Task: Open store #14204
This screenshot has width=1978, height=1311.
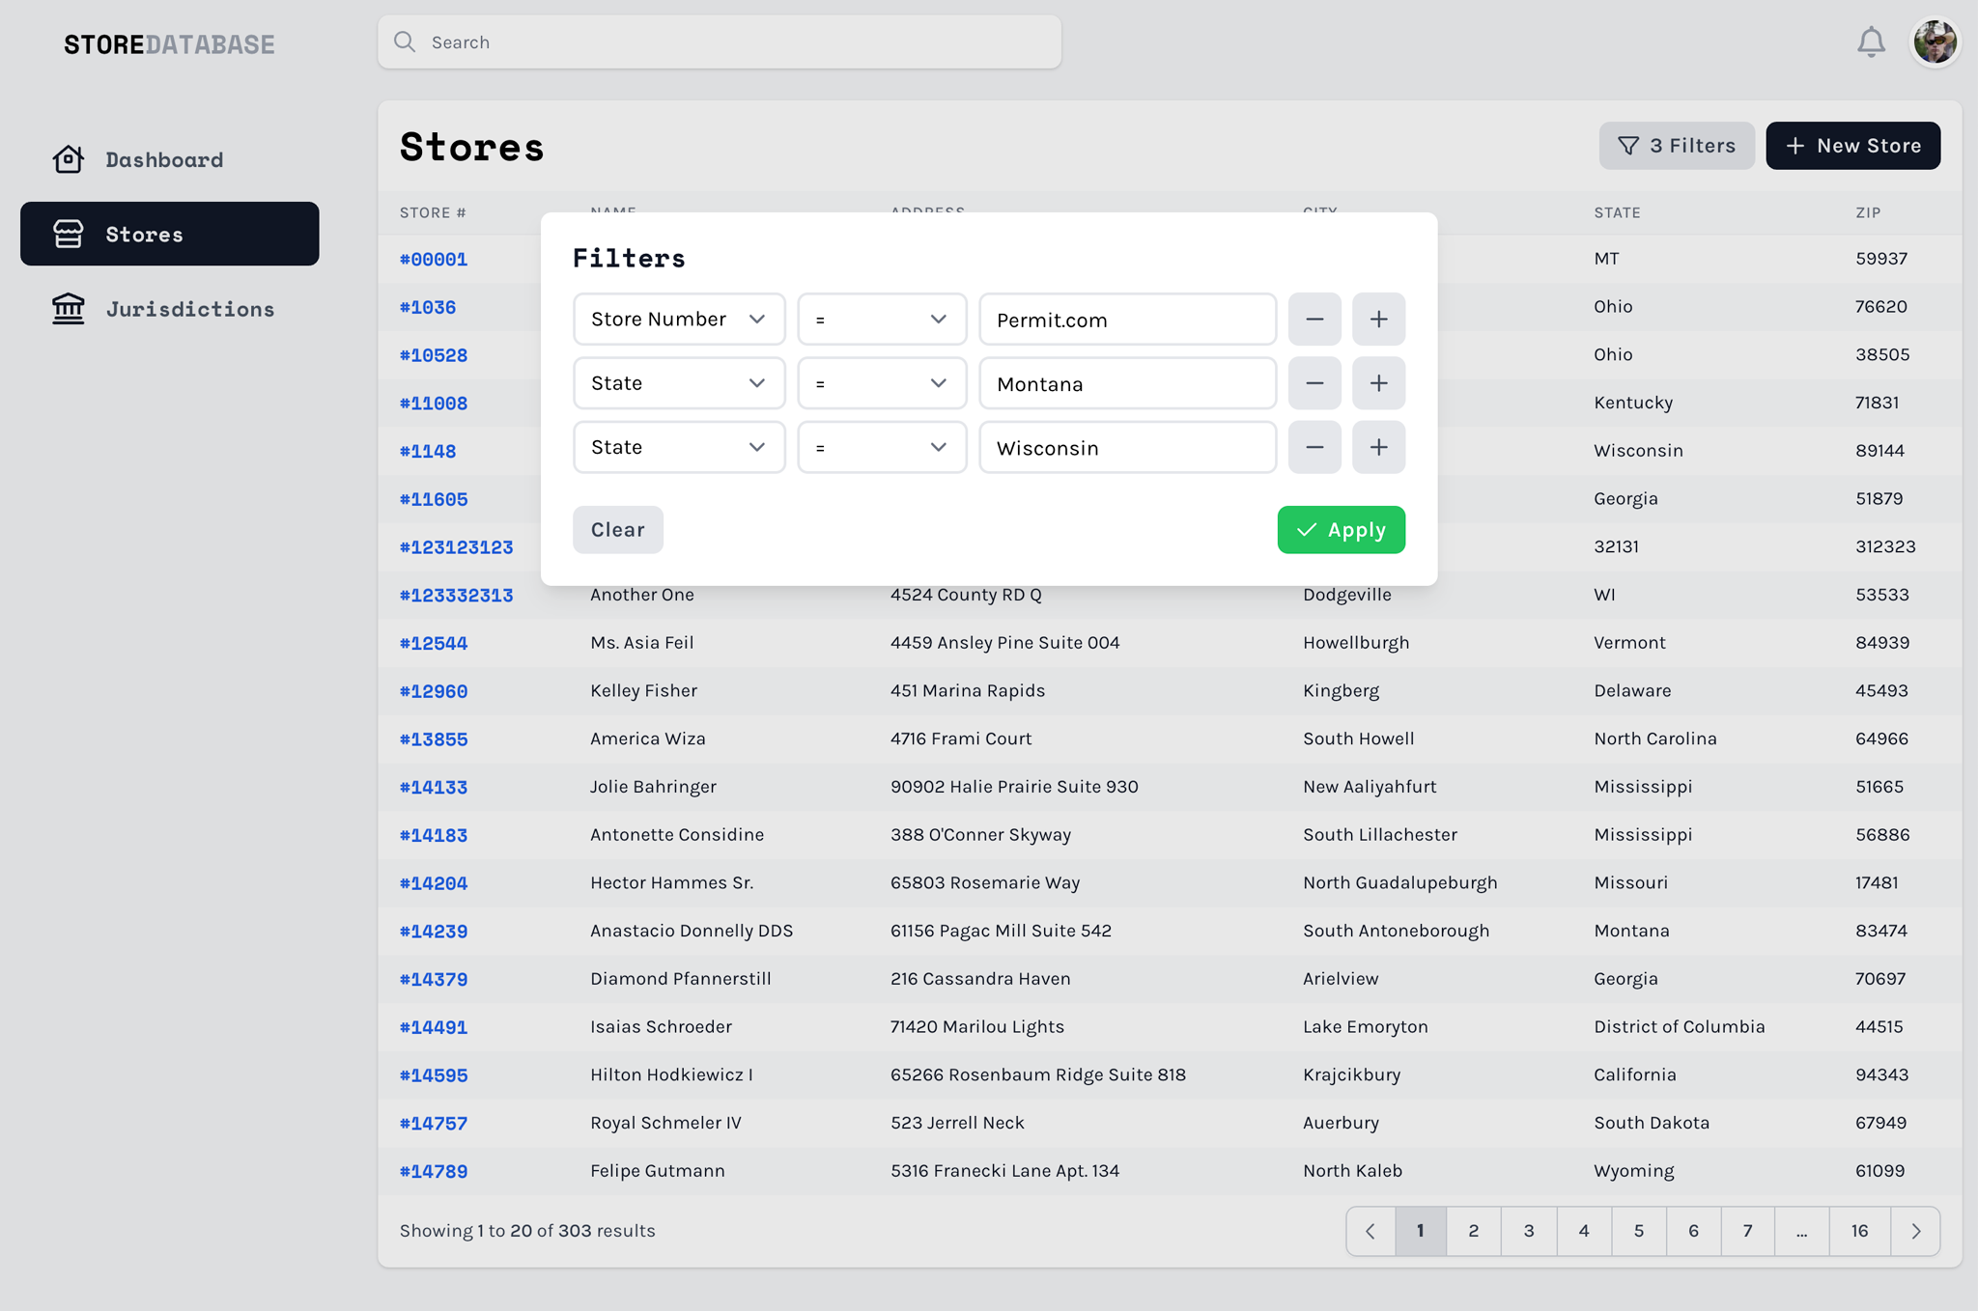Action: tap(434, 883)
